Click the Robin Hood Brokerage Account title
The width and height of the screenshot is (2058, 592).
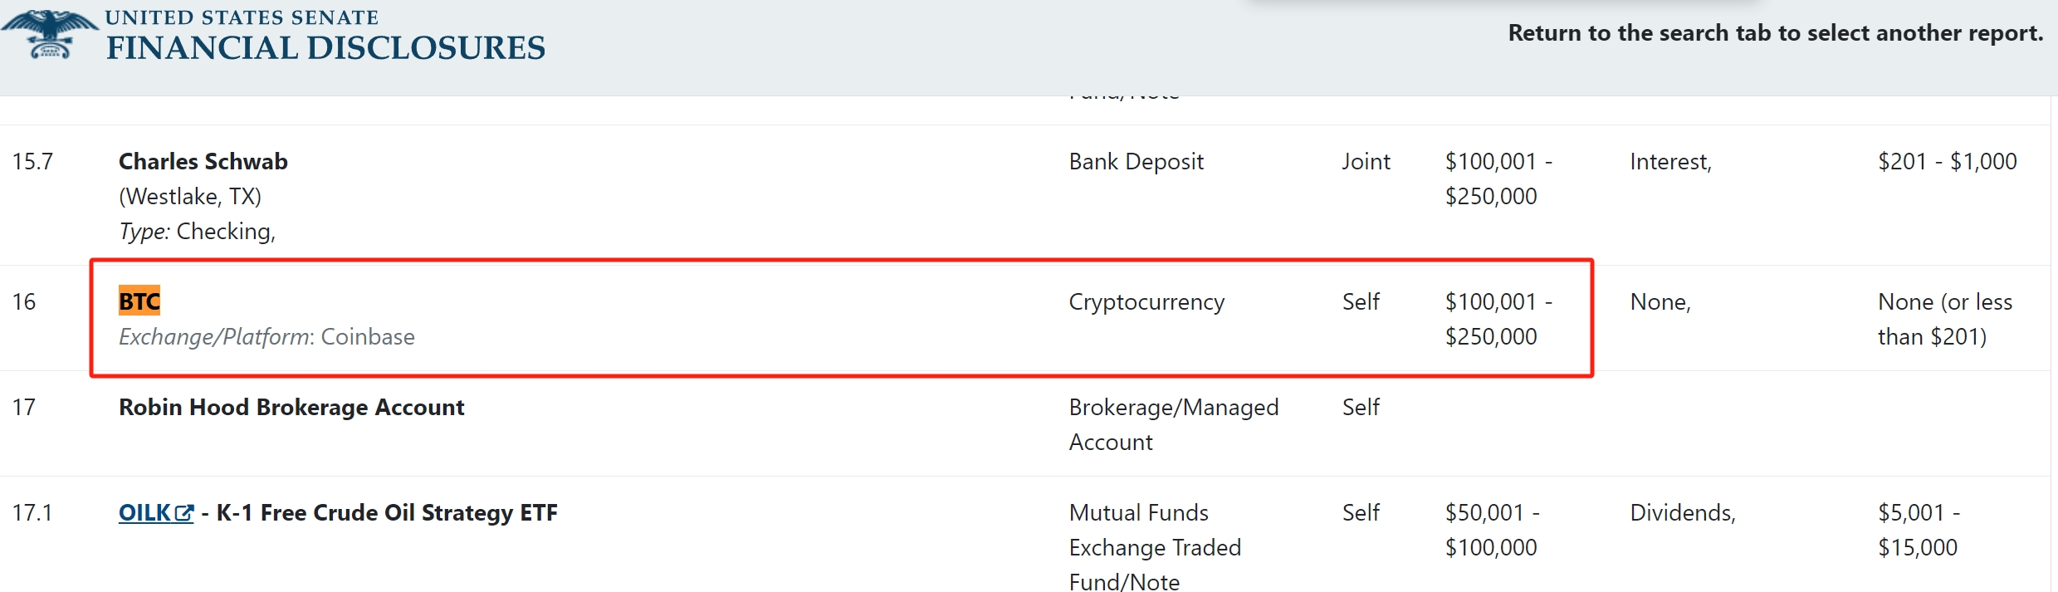coord(291,407)
